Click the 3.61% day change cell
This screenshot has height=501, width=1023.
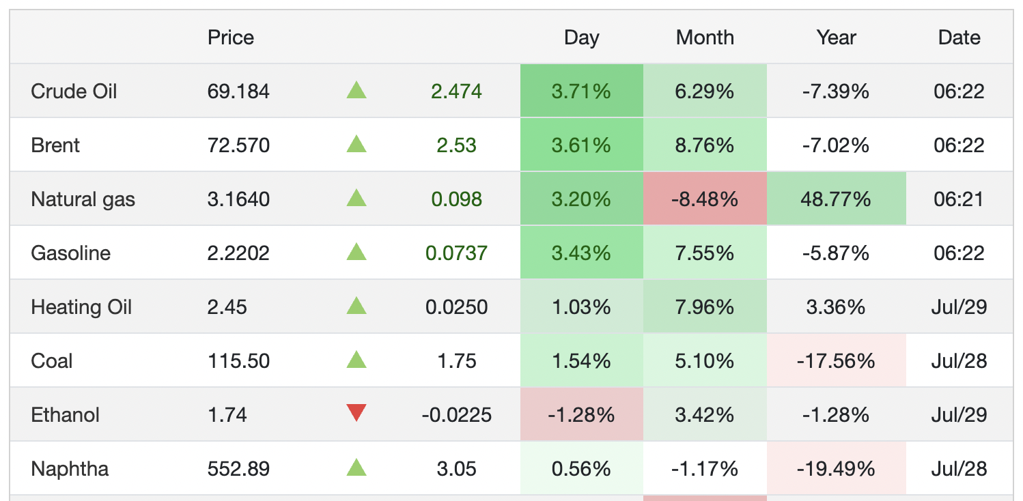582,145
